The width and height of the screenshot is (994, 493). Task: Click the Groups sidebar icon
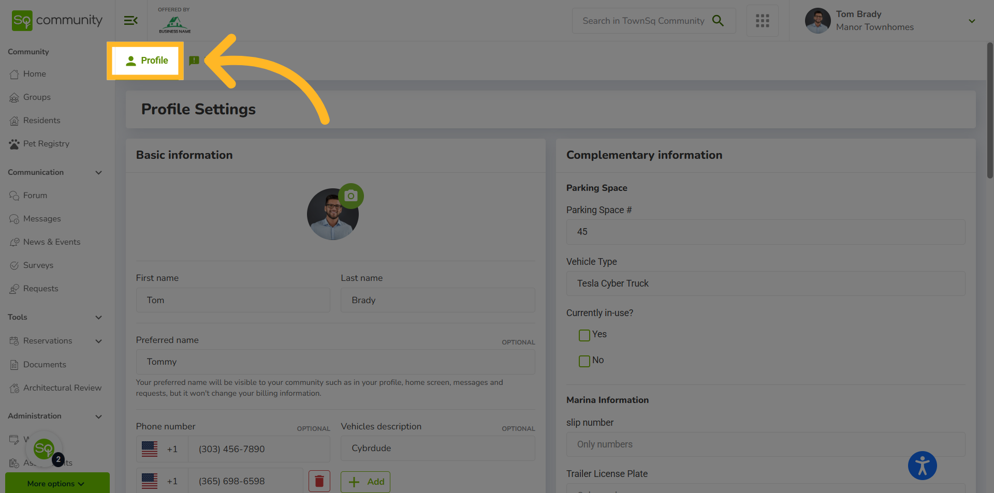pos(14,97)
